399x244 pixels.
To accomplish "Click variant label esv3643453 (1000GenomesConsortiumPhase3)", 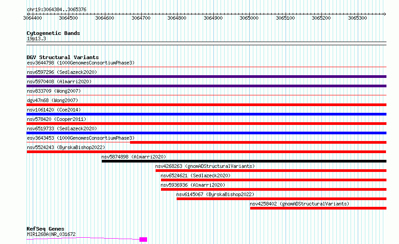I will [81, 138].
